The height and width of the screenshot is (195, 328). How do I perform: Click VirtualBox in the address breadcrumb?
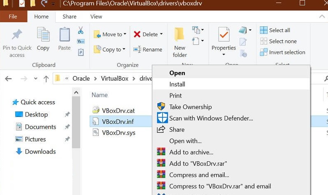click(x=115, y=79)
